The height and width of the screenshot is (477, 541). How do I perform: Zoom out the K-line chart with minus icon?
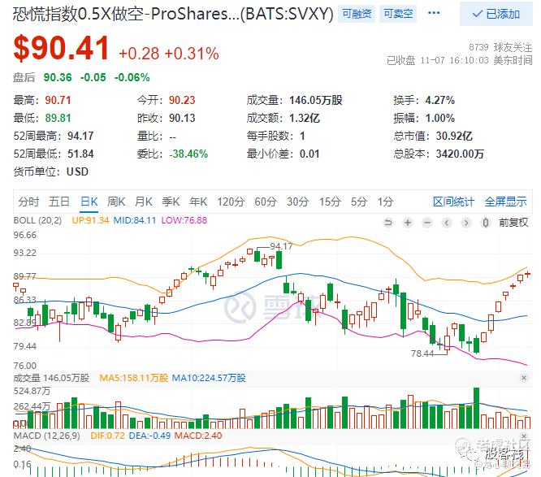tap(427, 223)
